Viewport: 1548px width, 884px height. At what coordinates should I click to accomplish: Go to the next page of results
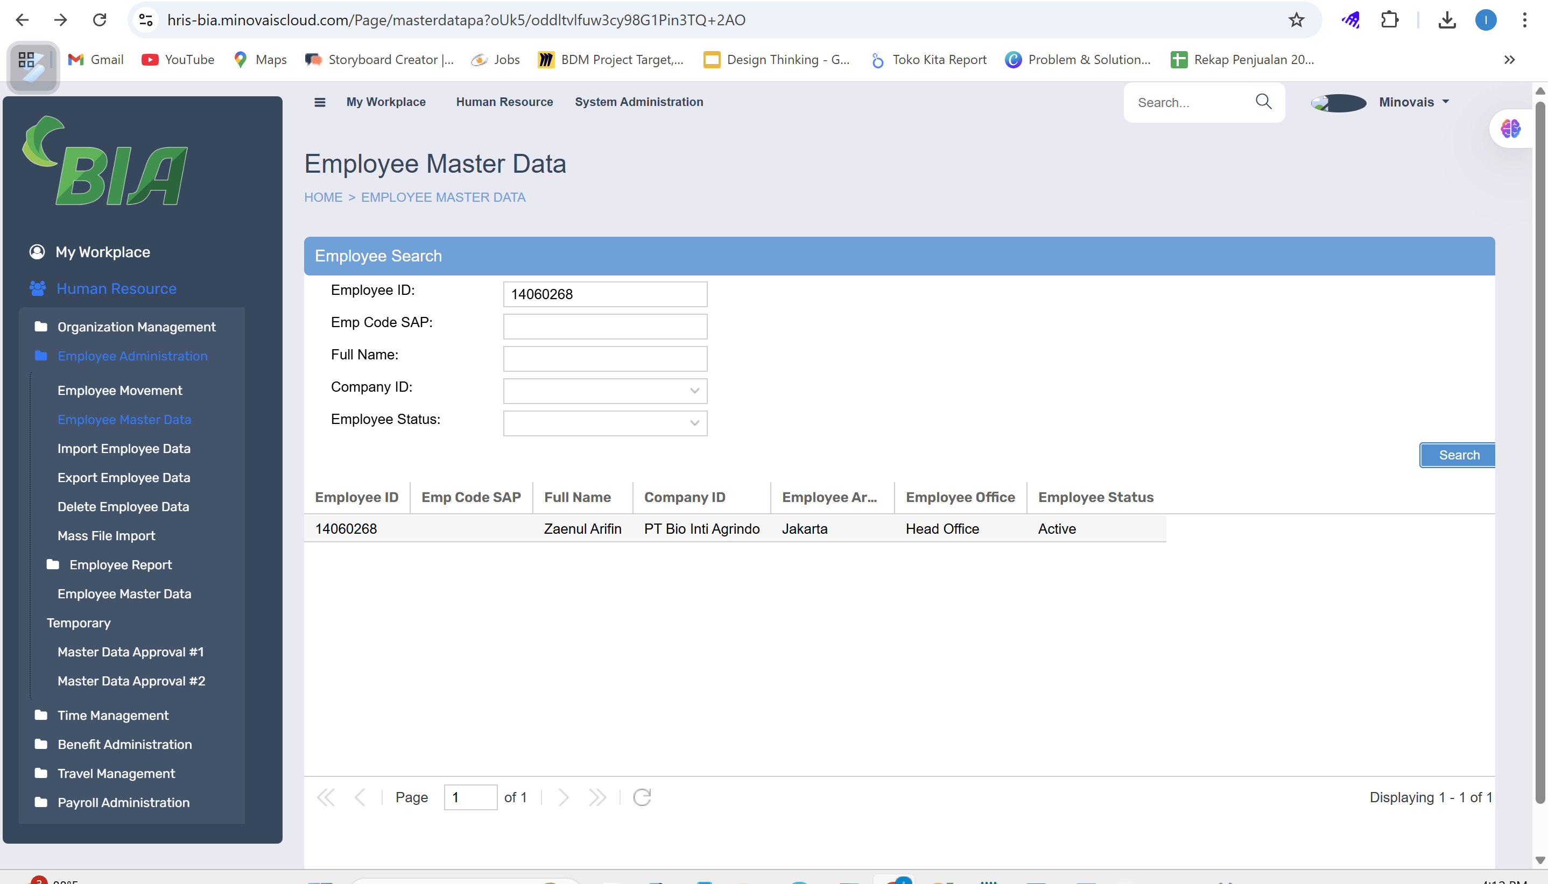pos(563,797)
